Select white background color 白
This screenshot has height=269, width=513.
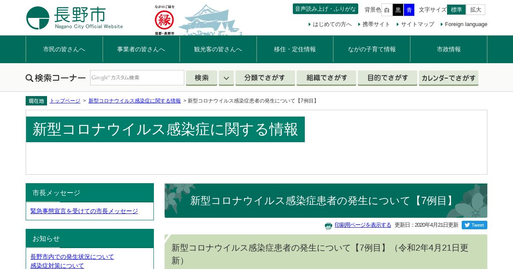pos(387,9)
